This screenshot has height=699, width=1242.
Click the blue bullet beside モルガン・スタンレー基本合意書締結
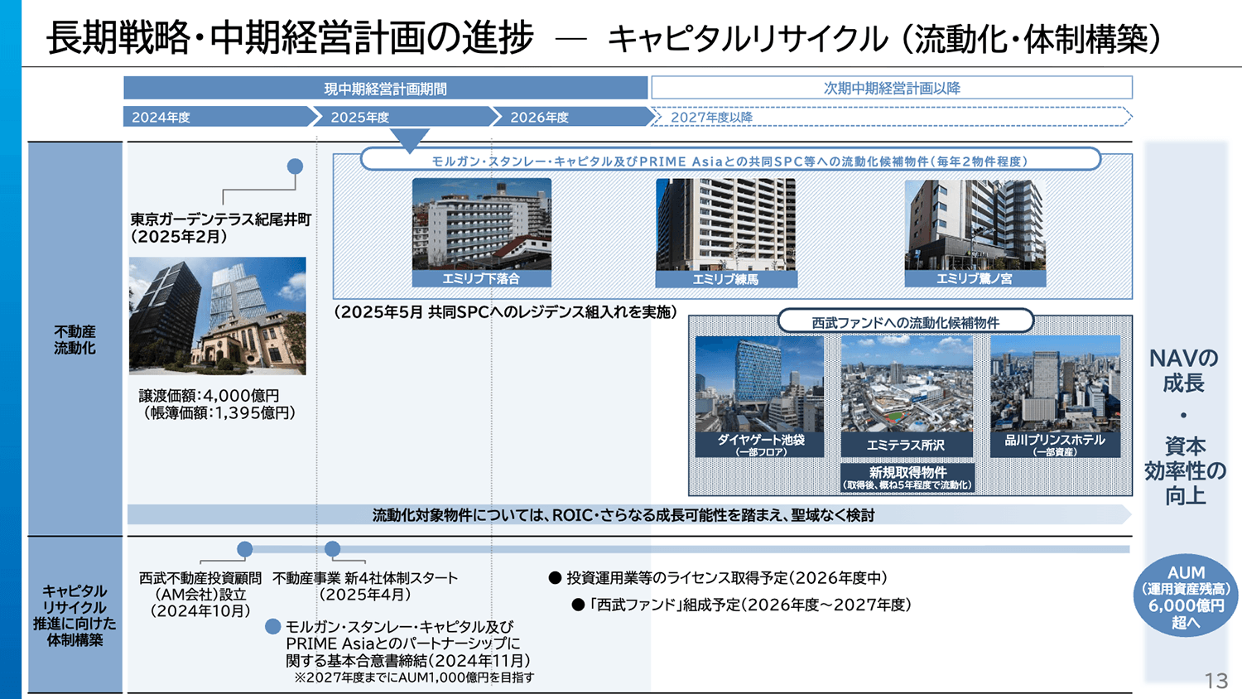[272, 627]
